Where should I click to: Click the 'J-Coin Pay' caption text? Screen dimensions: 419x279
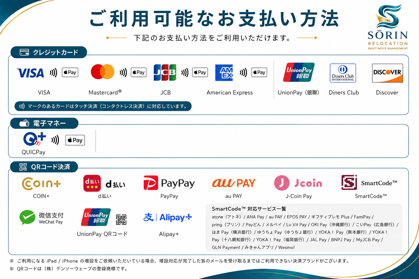pos(299,196)
